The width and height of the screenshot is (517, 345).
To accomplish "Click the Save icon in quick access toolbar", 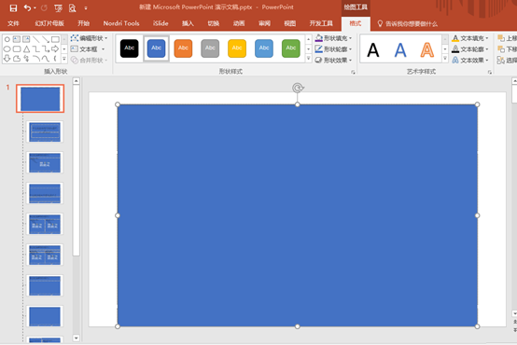I will point(13,7).
